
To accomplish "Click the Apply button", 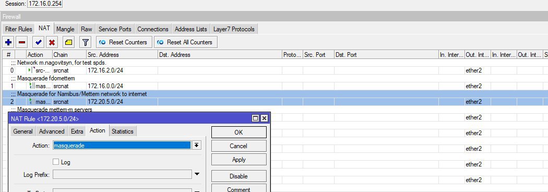I will [x=239, y=160].
